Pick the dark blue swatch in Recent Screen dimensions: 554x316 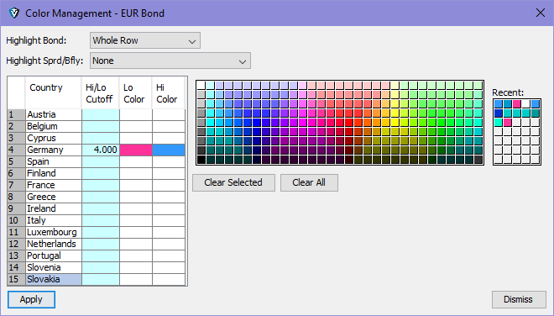pos(498,113)
